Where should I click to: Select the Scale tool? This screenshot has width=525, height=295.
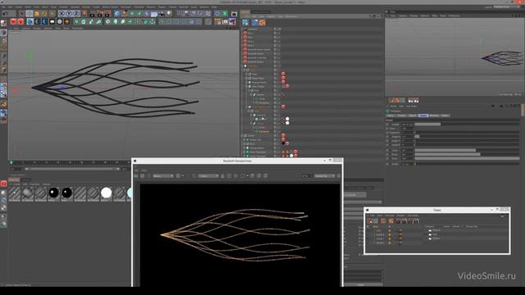[36, 13]
